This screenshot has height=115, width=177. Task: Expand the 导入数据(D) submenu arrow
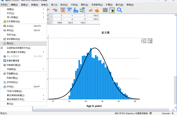pos(43,17)
